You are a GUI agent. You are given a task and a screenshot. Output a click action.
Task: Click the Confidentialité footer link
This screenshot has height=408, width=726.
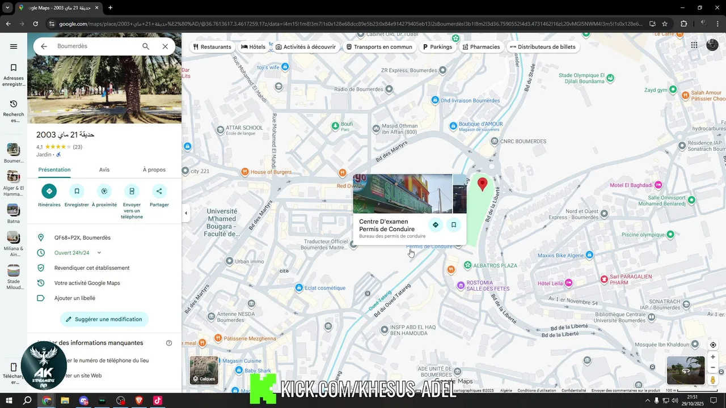(573, 390)
